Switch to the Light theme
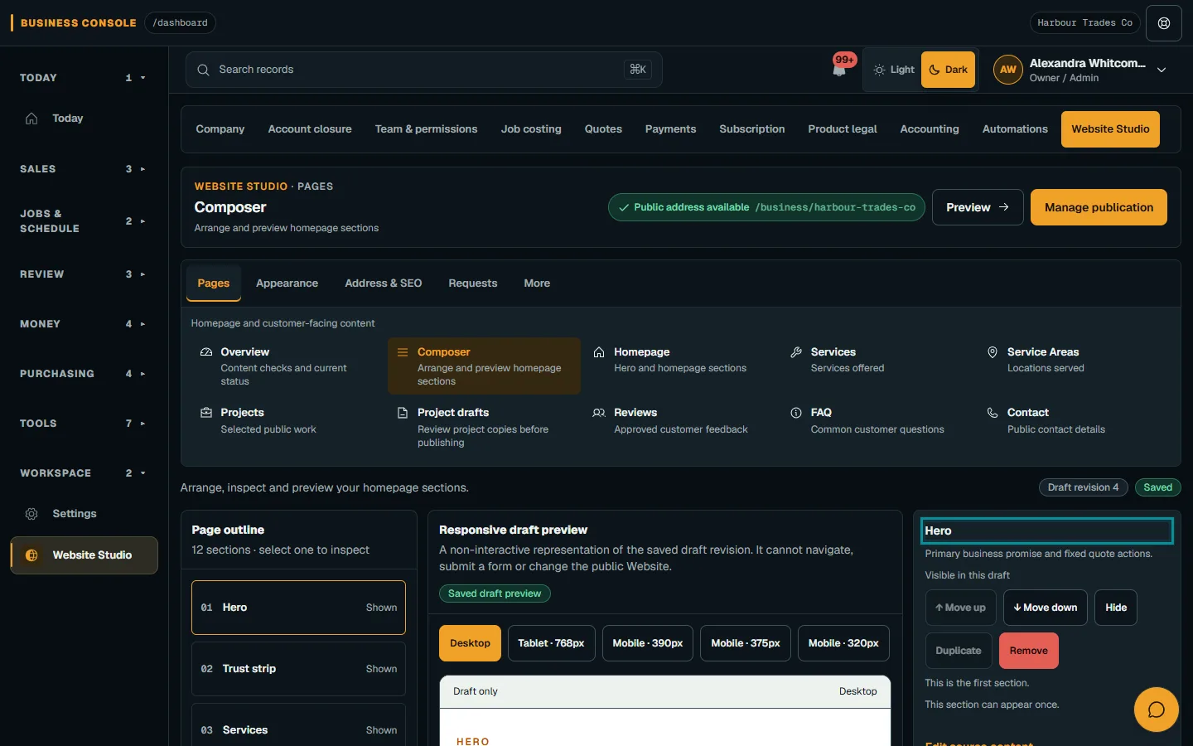This screenshot has width=1193, height=746. point(893,70)
